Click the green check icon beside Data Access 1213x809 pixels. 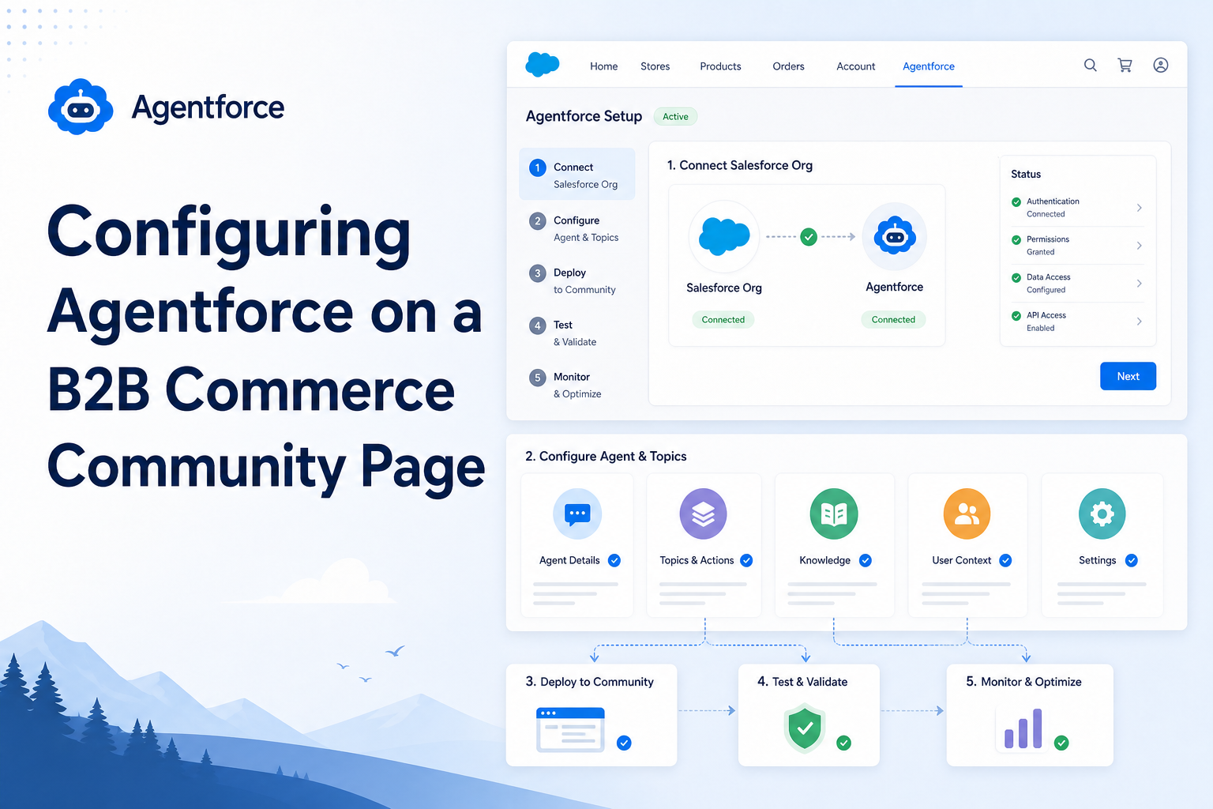[x=1016, y=278]
